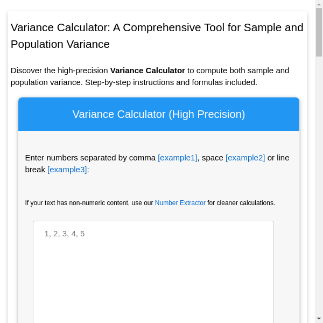323x323 pixels.
Task: Load the [example2] space-separated sample
Action: tap(245, 158)
